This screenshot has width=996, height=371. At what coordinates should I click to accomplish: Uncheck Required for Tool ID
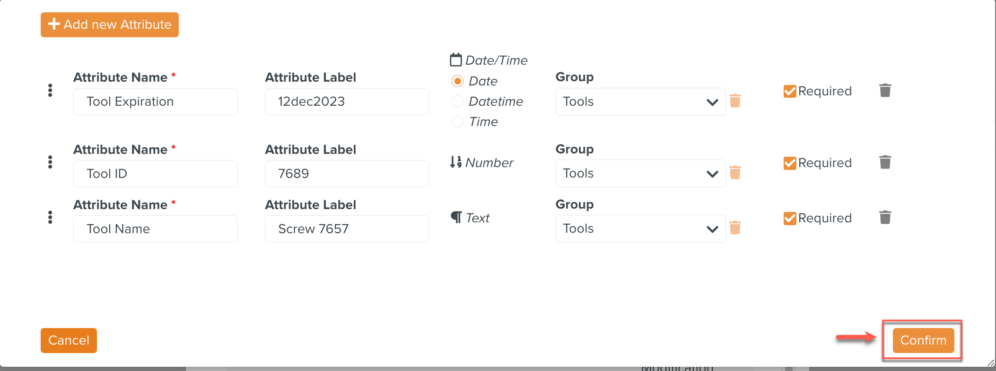click(790, 163)
